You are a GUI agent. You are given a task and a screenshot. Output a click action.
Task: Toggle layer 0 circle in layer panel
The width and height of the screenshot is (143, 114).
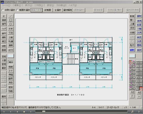coord(131,62)
